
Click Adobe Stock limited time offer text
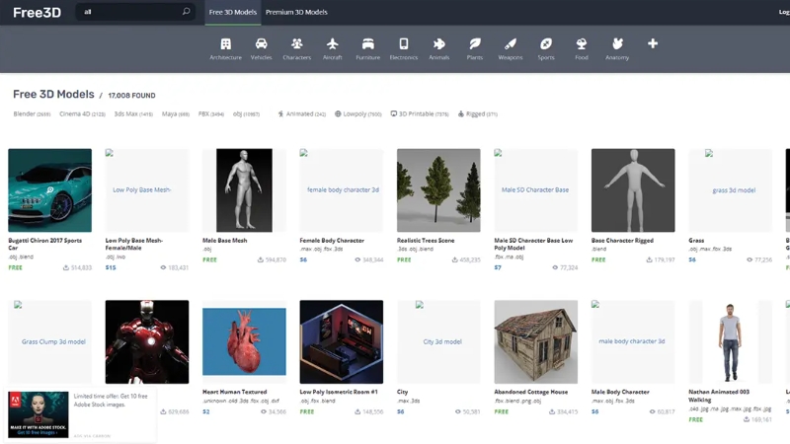pos(111,401)
